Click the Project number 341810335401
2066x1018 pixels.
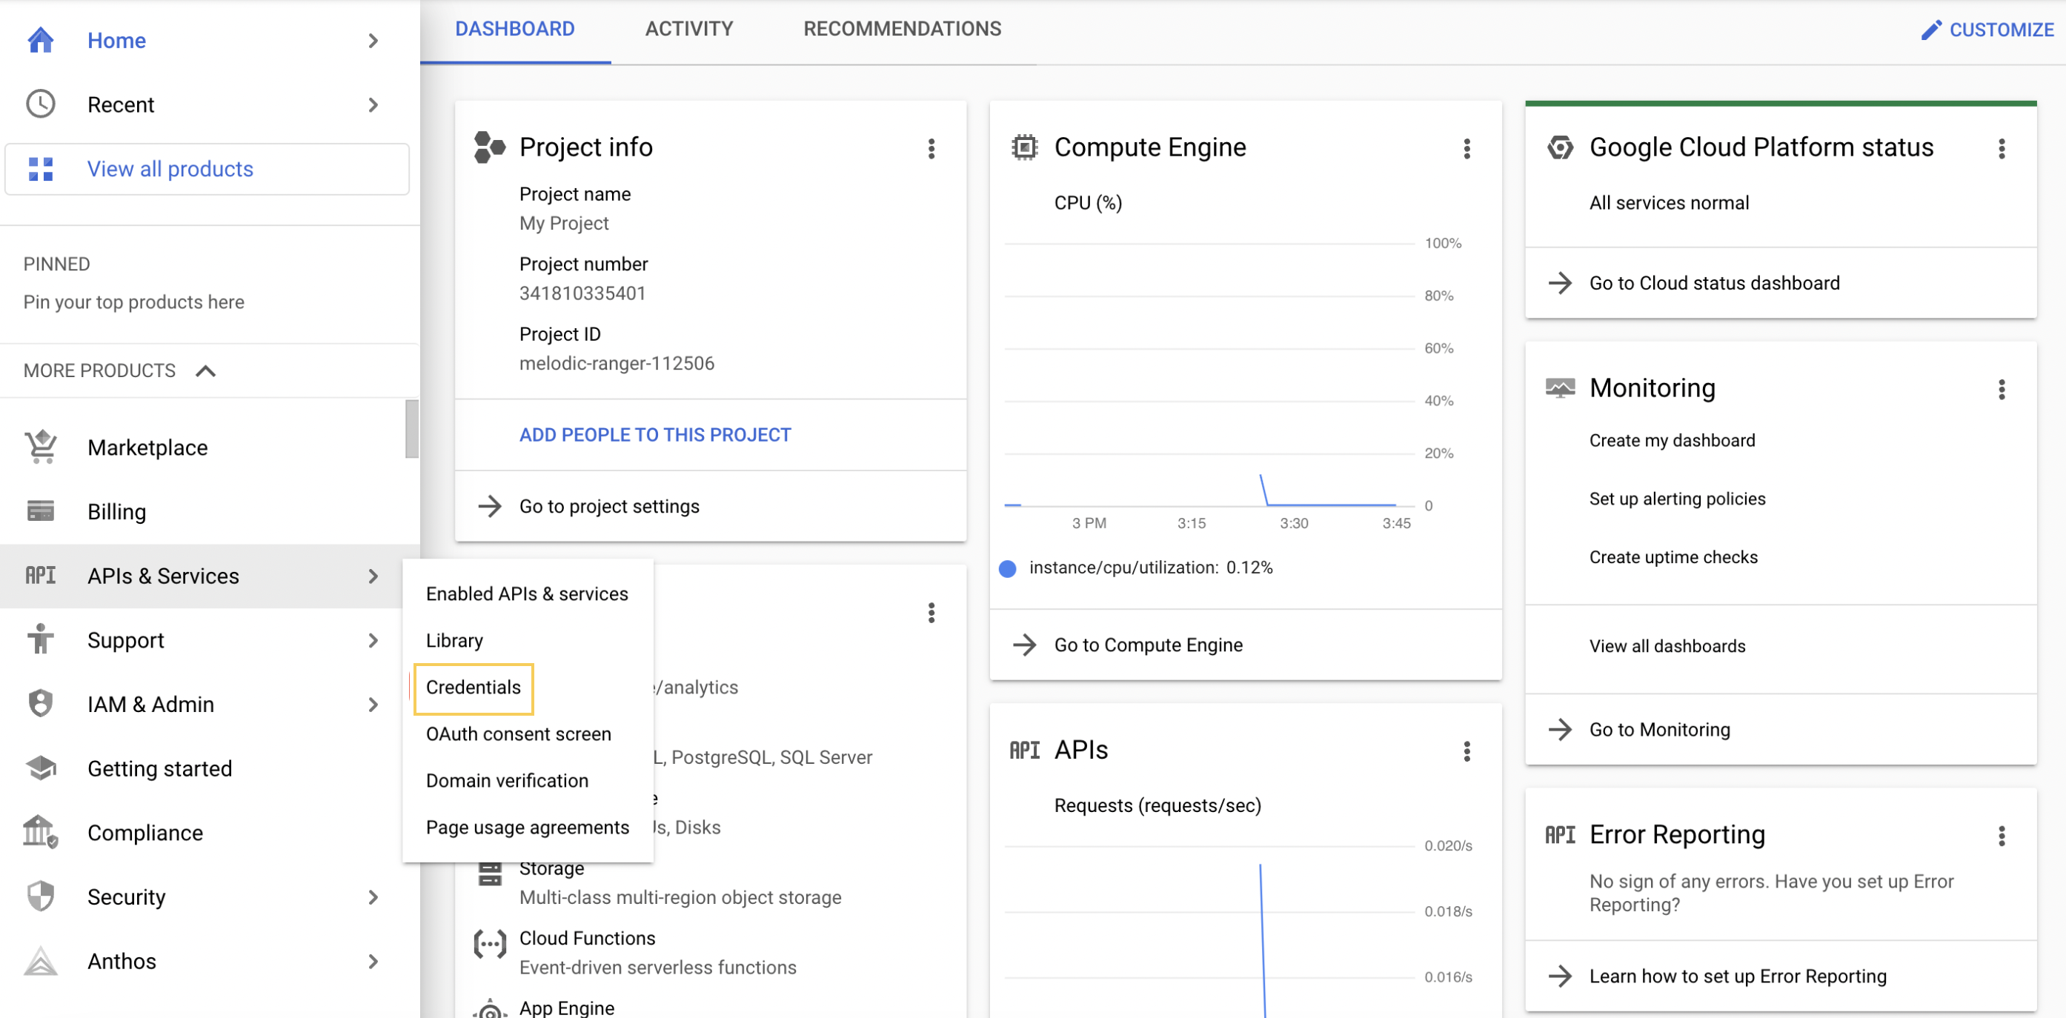point(582,293)
